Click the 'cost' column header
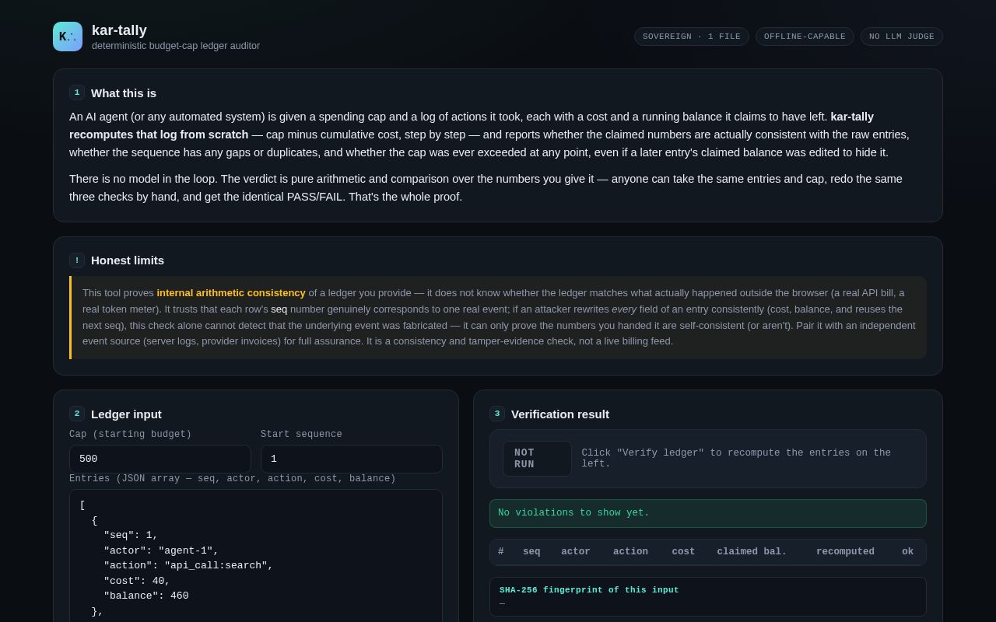The height and width of the screenshot is (622, 996). (683, 552)
